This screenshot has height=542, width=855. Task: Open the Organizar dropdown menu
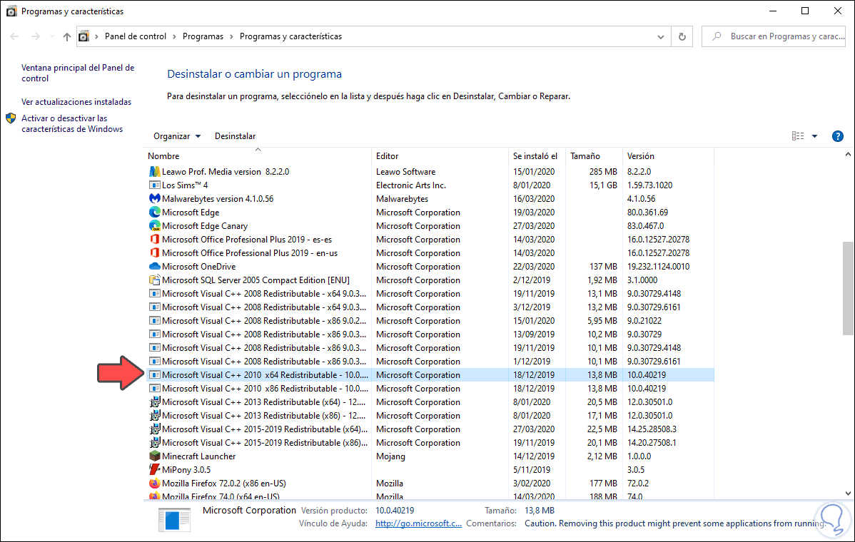pyautogui.click(x=177, y=136)
